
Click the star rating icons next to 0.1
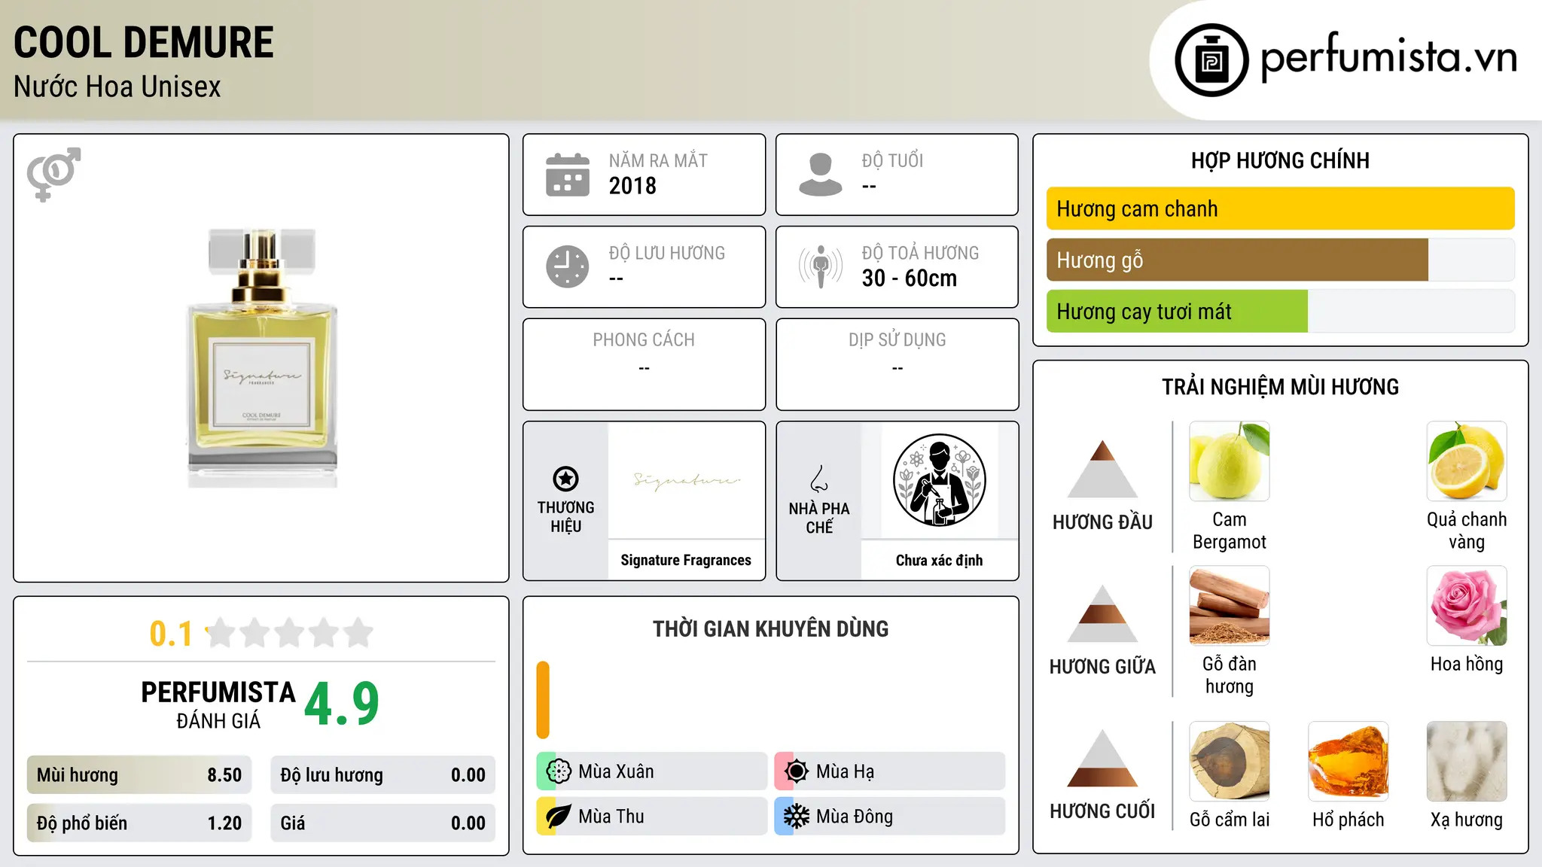pyautogui.click(x=290, y=633)
